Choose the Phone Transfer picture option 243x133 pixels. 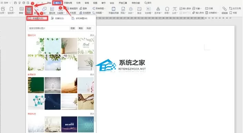click(x=80, y=18)
